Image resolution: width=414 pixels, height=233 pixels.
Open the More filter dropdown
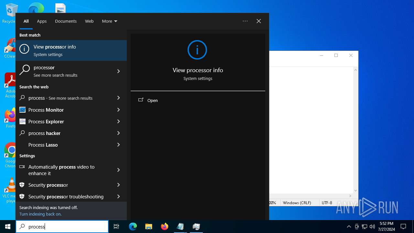point(110,21)
